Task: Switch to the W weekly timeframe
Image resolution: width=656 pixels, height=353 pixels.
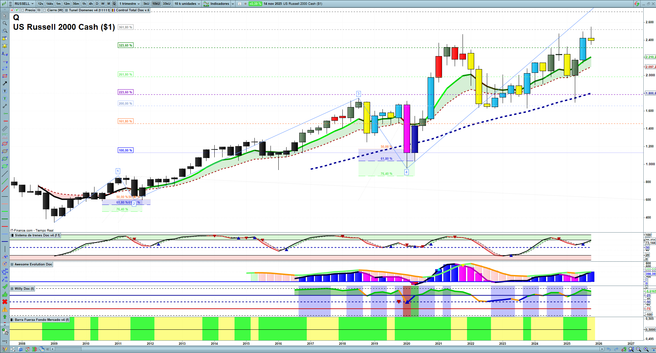Action: click(103, 4)
